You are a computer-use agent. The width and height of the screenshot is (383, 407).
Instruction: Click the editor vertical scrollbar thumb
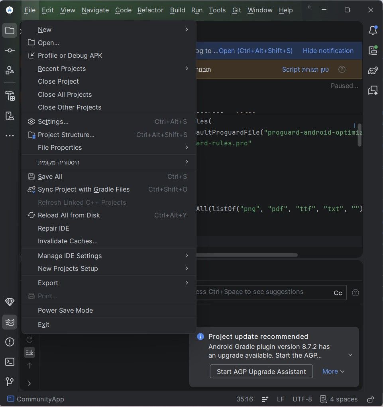tap(359, 135)
